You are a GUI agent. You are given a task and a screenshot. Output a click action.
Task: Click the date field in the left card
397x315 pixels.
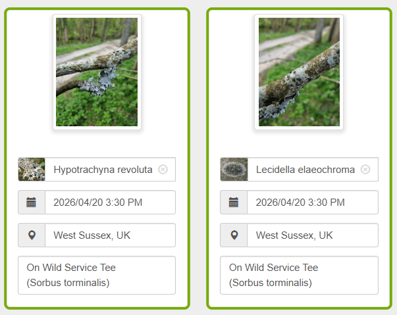tap(109, 203)
